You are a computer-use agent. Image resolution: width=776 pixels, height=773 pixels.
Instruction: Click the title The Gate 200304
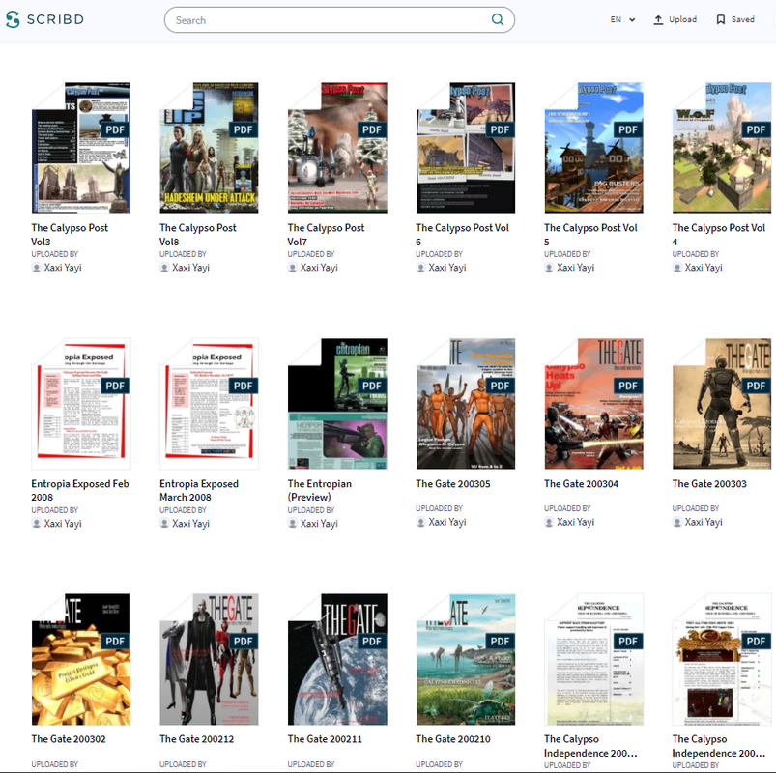tap(582, 484)
